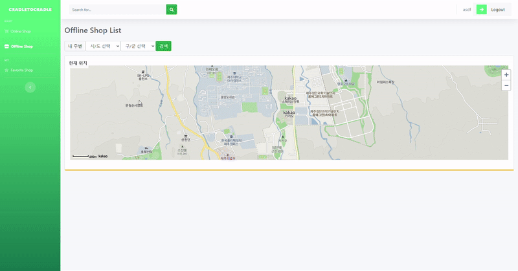Click the Offline Shop store icon
The width and height of the screenshot is (518, 271).
6,47
